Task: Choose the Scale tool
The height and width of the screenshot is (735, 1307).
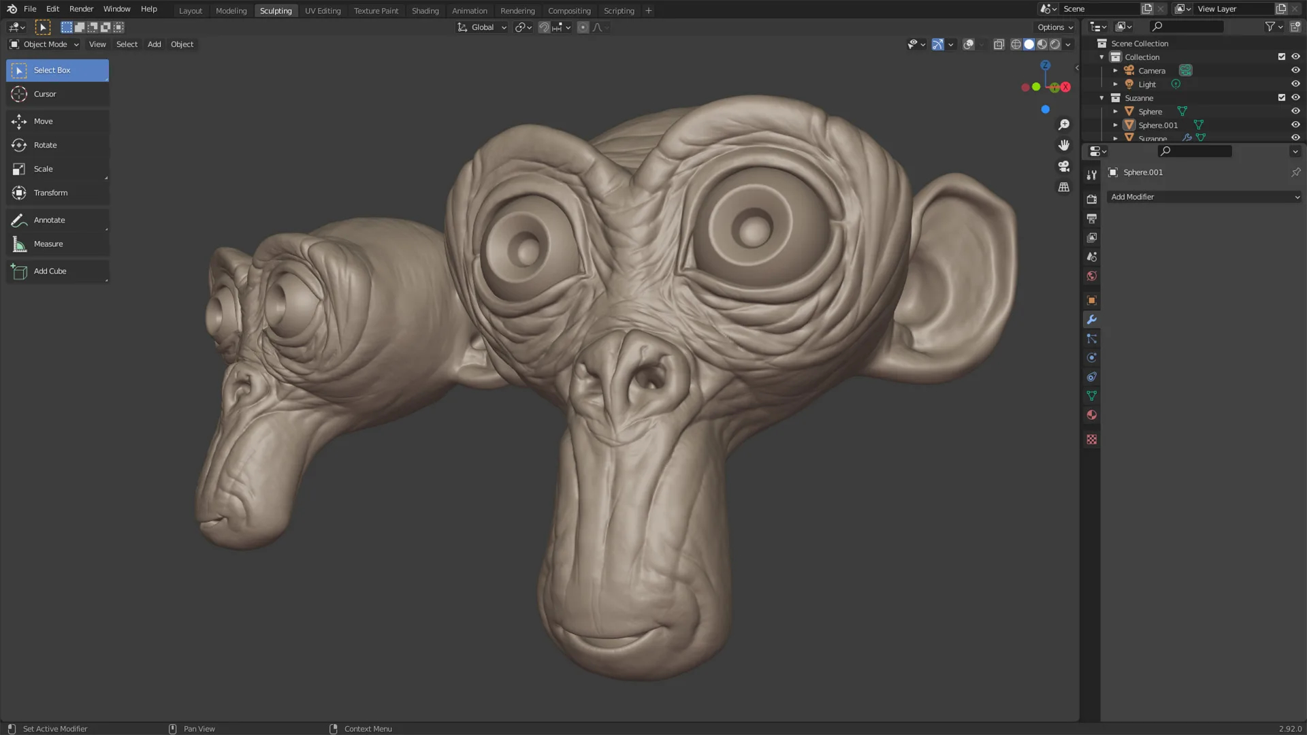Action: pos(43,169)
